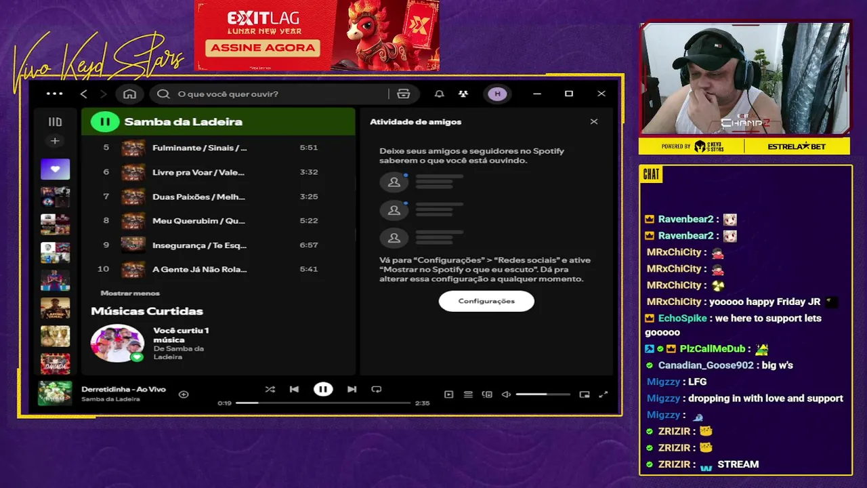Skip to the next track
Screen dimensions: 867x488
tap(352, 389)
